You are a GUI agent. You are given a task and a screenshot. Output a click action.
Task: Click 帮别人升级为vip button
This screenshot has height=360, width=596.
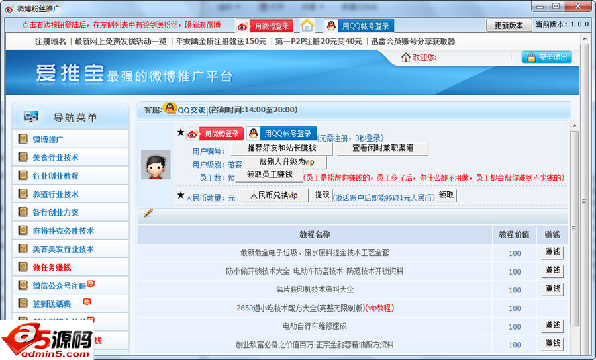(x=286, y=163)
